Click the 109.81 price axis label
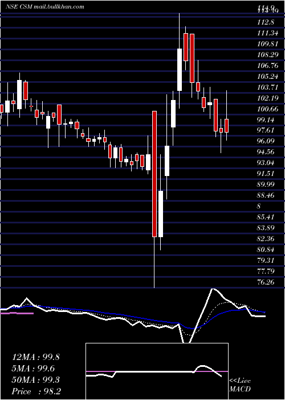 pos(267,44)
